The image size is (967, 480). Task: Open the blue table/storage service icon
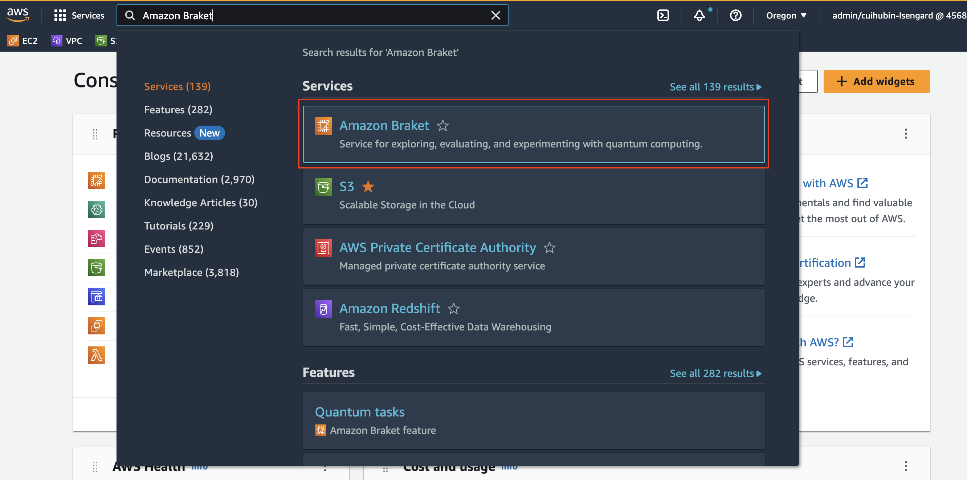click(97, 297)
